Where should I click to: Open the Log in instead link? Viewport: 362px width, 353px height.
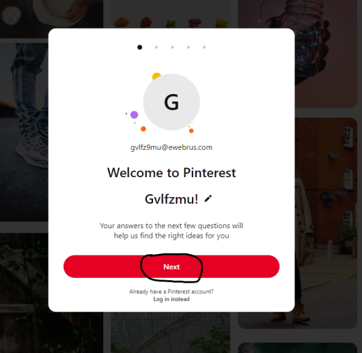coord(171,299)
